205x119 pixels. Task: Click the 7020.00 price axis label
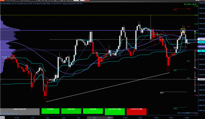(x=202, y=24)
